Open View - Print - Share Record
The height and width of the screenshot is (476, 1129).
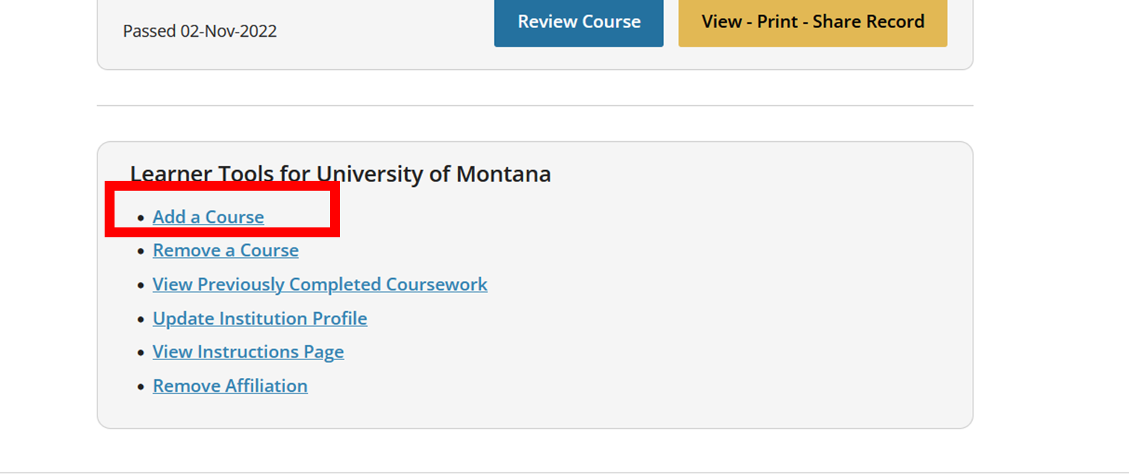[812, 22]
